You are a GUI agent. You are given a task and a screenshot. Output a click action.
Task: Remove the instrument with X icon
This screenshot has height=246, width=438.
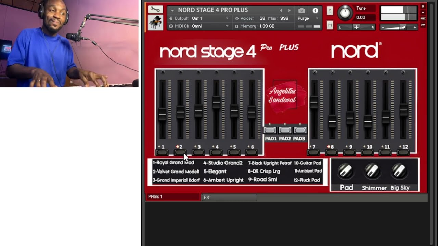423,6
